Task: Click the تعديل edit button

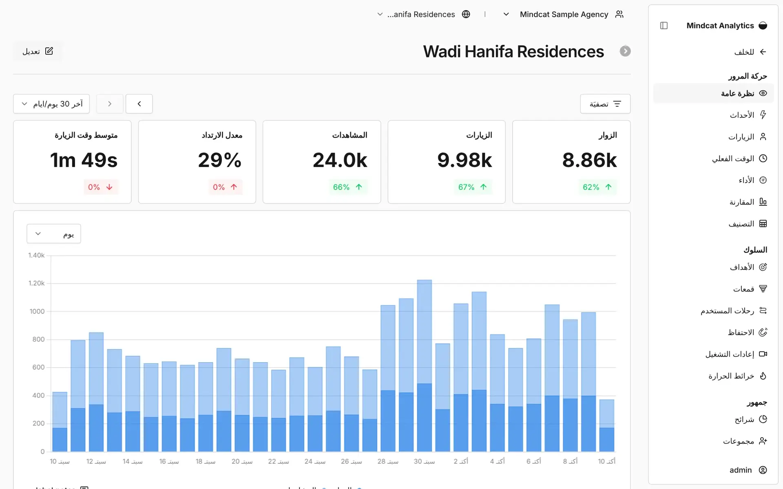Action: coord(38,51)
